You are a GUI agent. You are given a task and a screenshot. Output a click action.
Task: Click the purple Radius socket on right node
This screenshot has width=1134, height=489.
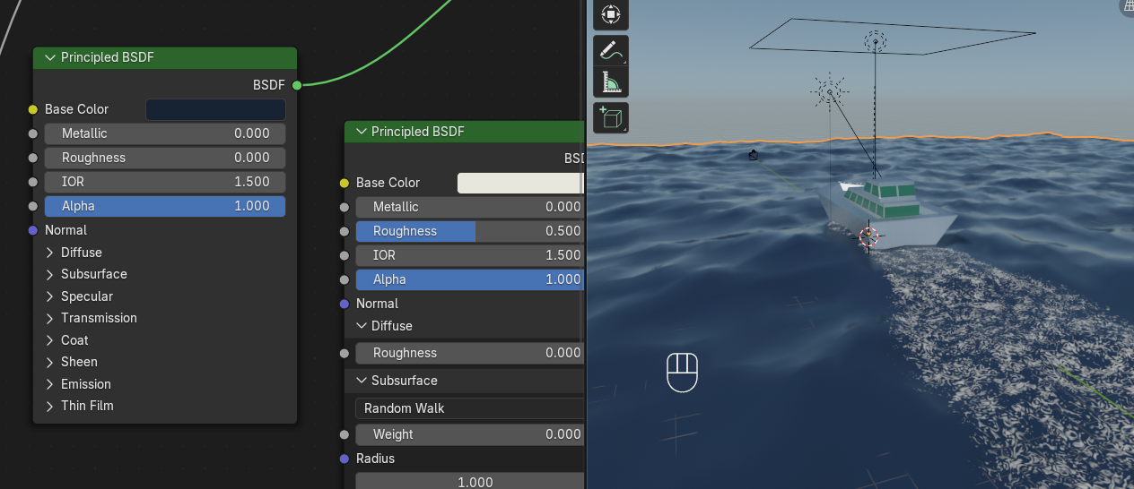pos(345,459)
